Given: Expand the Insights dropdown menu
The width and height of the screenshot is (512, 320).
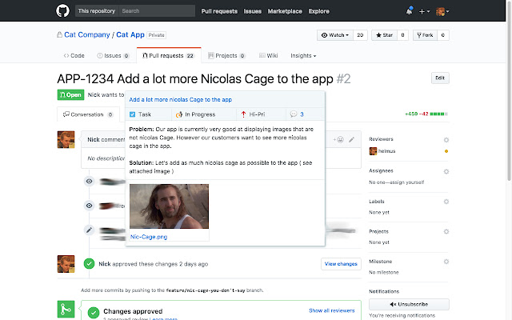Looking at the screenshot, I should [302, 56].
